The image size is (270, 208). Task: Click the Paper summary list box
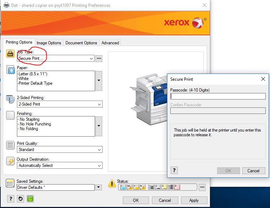56,81
